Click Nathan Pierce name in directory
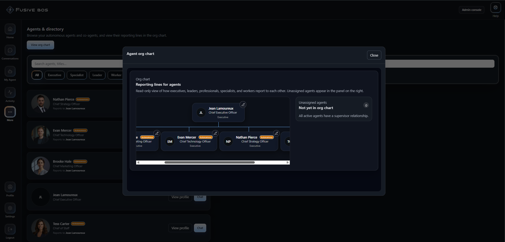 click(x=63, y=100)
